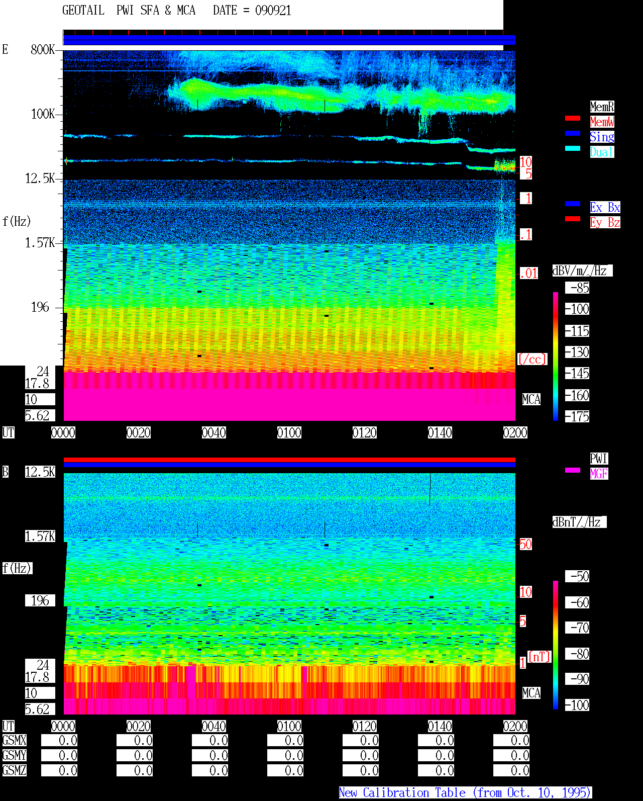Click the MGF legend label

coord(599,474)
